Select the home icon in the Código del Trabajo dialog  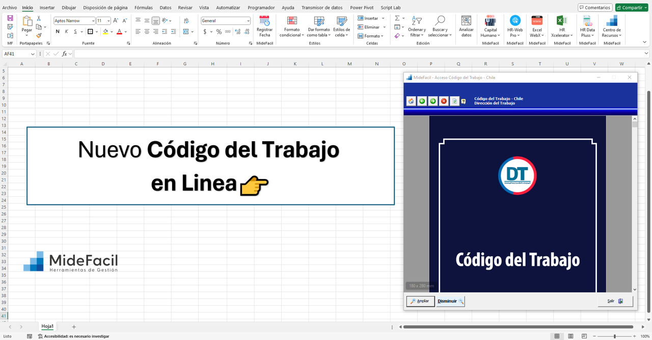(411, 101)
